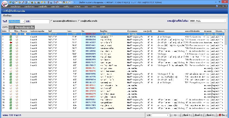Click the Obs icon in HN 0016112 row
229x118 pixels.
17,83
